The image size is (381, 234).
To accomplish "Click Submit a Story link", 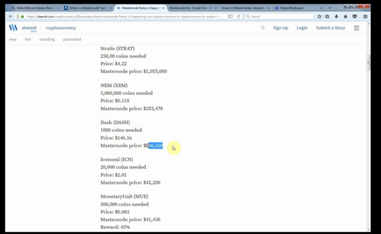I will click(x=330, y=28).
